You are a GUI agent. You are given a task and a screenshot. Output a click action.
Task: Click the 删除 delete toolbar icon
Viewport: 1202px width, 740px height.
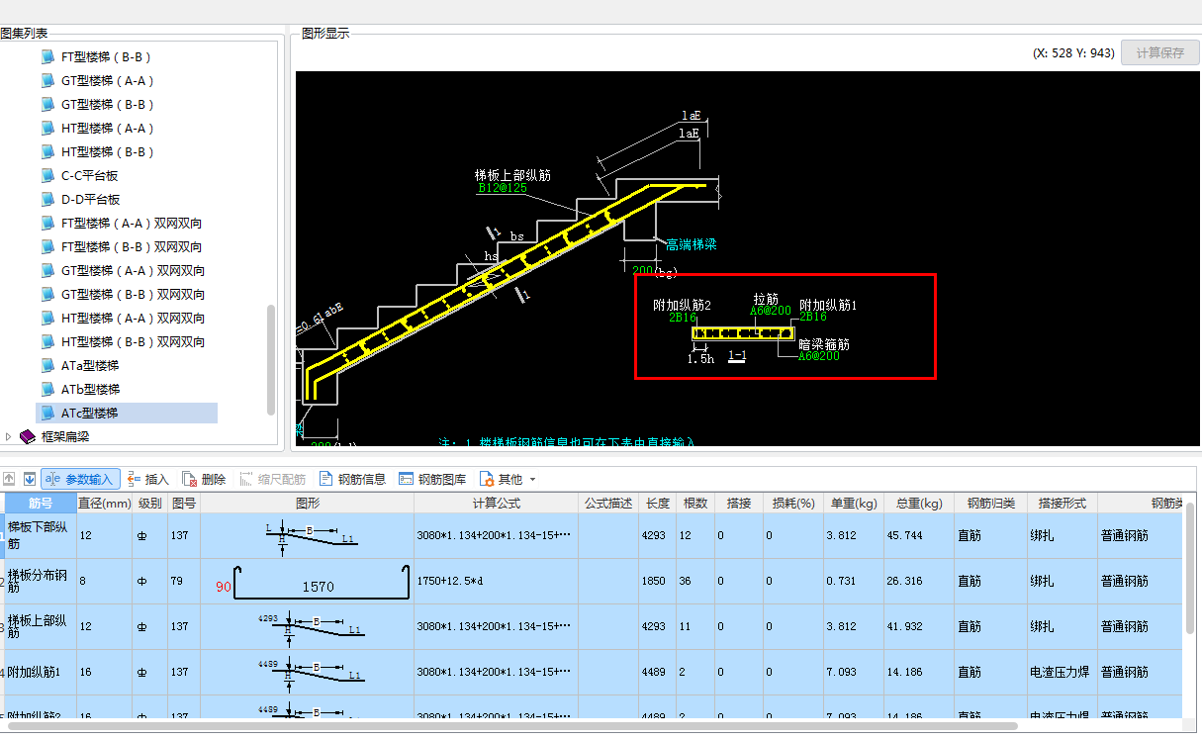tap(205, 479)
